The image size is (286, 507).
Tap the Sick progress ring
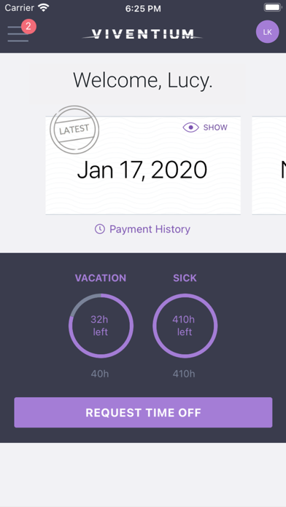185,326
